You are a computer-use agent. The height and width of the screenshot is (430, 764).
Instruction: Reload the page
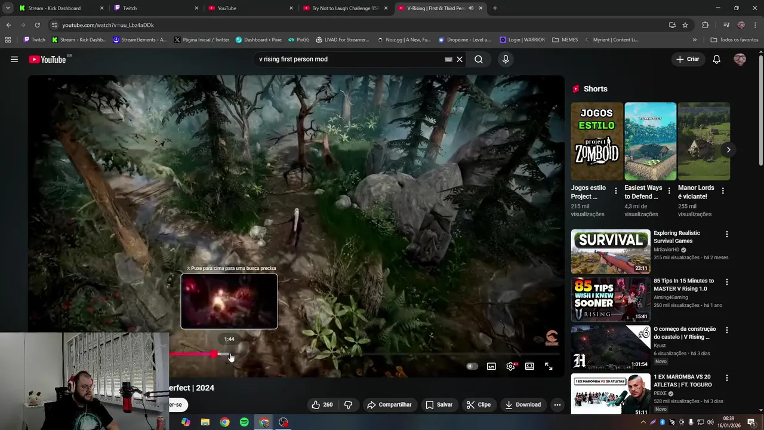coord(37,25)
